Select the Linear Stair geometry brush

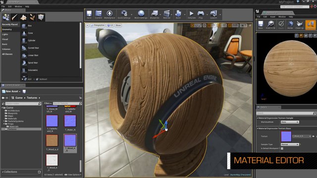click(33, 55)
